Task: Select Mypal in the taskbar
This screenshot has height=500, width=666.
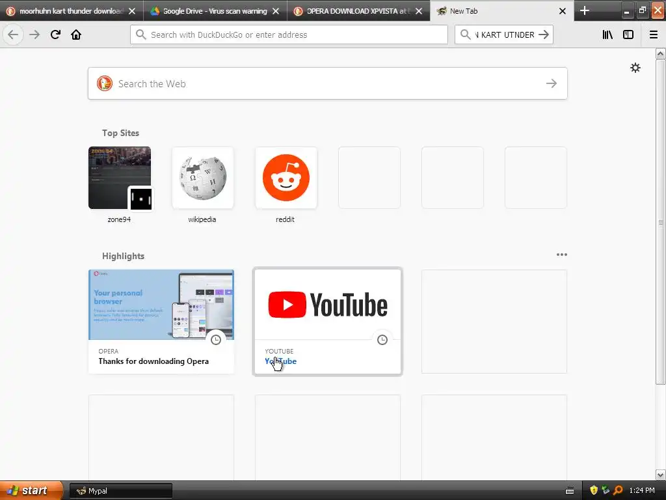Action: pyautogui.click(x=120, y=491)
